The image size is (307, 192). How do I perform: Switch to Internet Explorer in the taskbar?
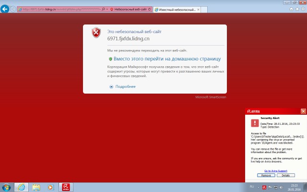21,187
